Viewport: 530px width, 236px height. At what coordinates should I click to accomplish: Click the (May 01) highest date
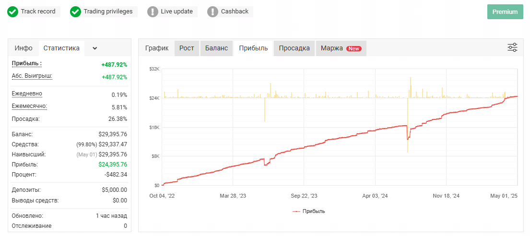click(x=87, y=154)
